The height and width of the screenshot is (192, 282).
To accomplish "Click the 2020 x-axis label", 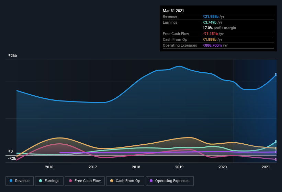I will coord(223,167).
